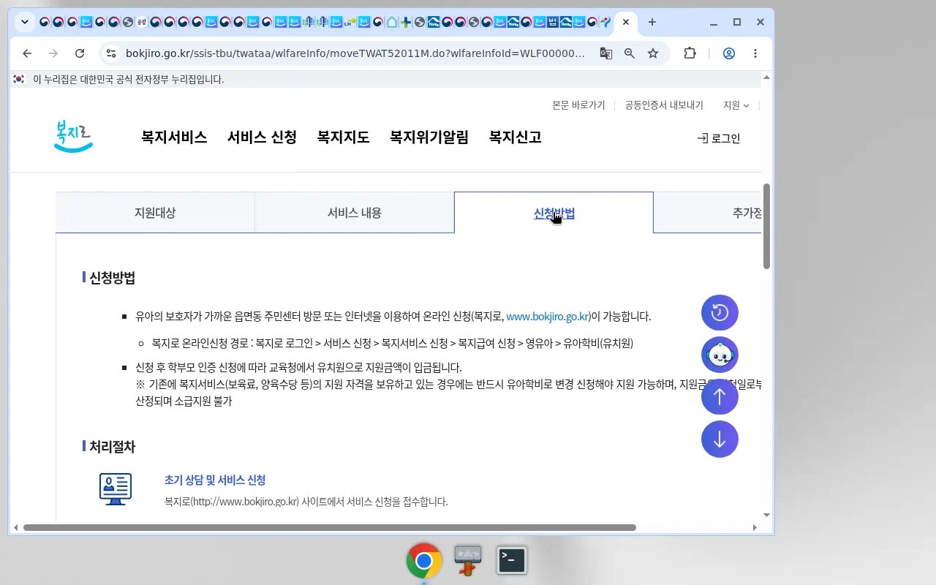Translate this page icon
The height and width of the screenshot is (585, 936).
pyautogui.click(x=606, y=53)
